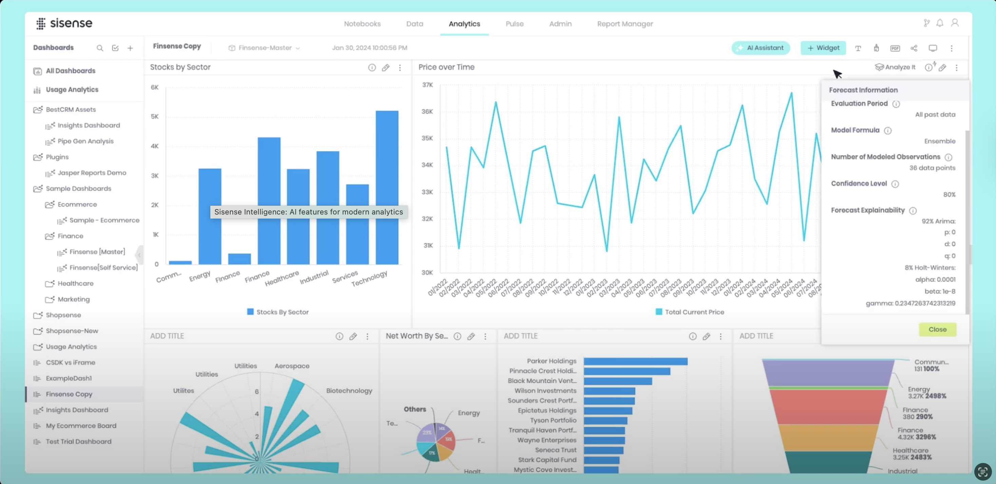Click info icon beside Confidence Level

point(895,184)
